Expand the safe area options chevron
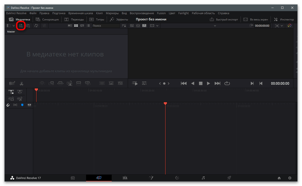Image resolution: width=302 pixels, height=186 pixels. click(282, 26)
